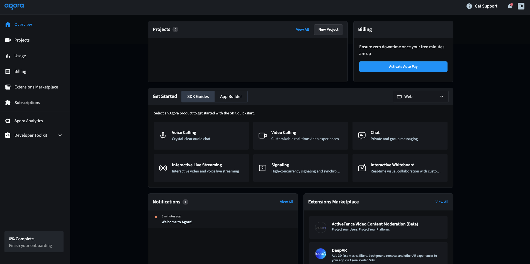The image size is (530, 264).
Task: Go to Overview in the sidebar
Action: [x=35, y=25]
